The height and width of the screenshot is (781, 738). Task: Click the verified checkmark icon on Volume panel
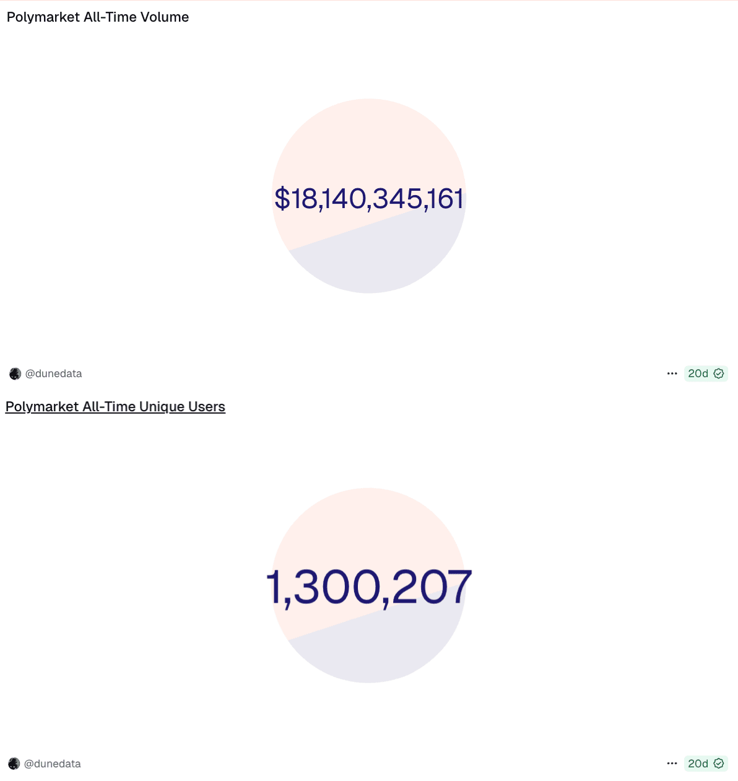coord(719,373)
